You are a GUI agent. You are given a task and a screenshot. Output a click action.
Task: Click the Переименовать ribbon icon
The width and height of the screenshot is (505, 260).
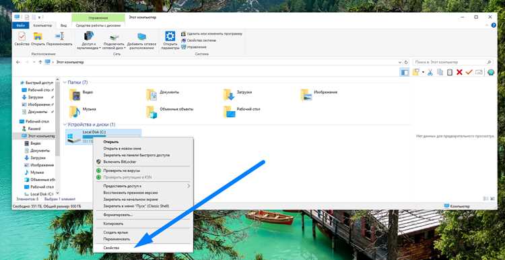pyautogui.click(x=59, y=36)
